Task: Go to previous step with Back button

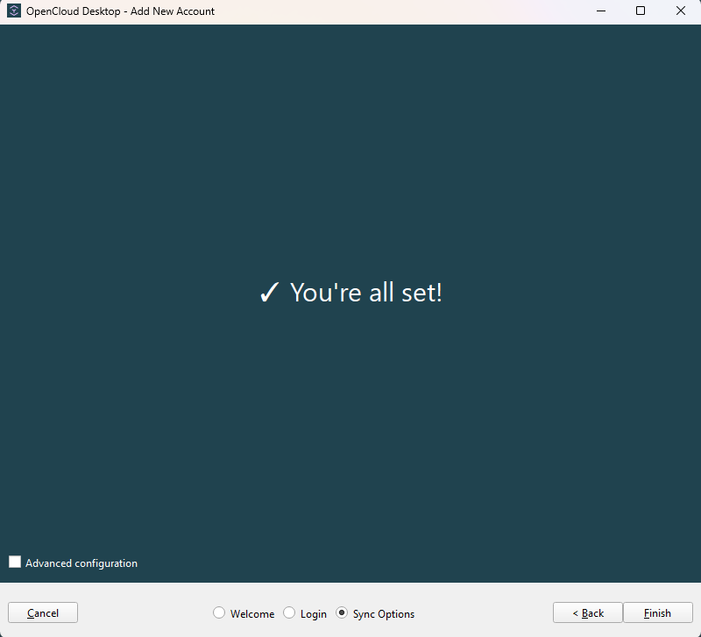Action: (x=588, y=613)
